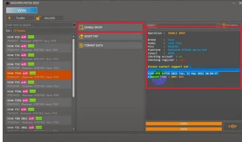This screenshot has width=242, height=142.
Task: Select highlighted vivo Y12s model
Action: click(x=38, y=75)
